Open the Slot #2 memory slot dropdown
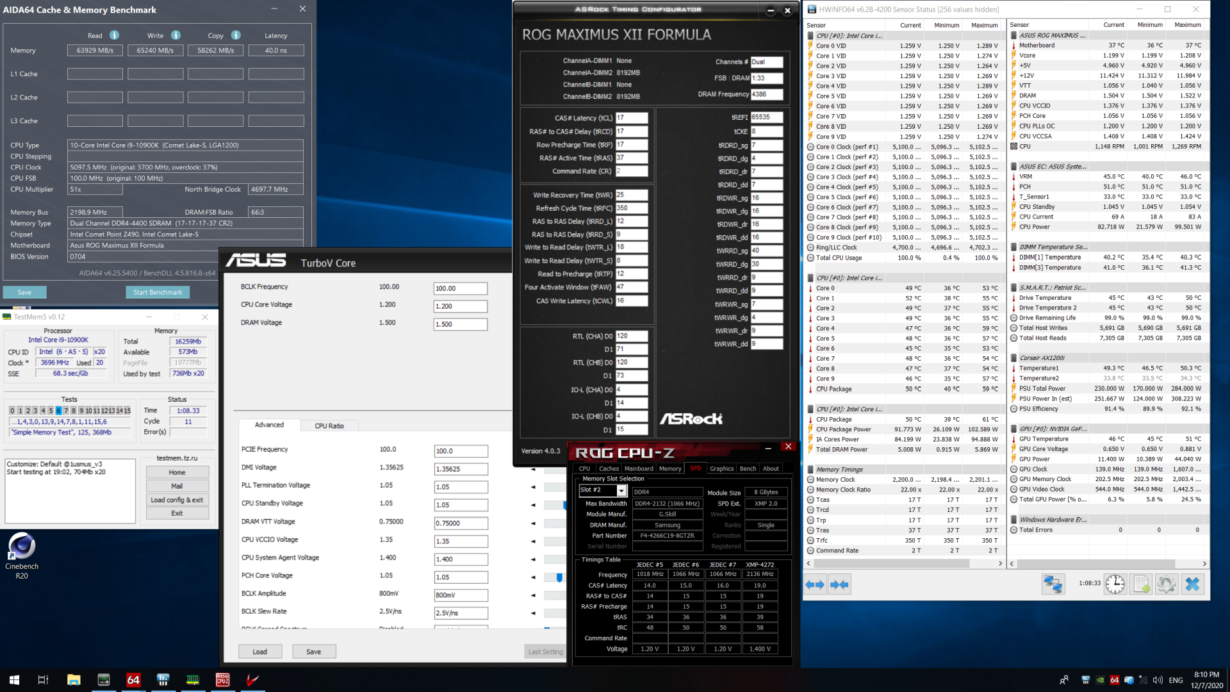The image size is (1230, 692). [x=621, y=491]
